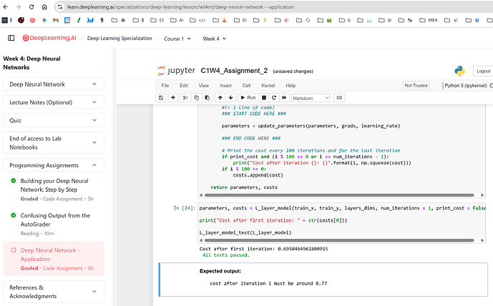Cut selected cells with scissors icon
The width and height of the screenshot is (493, 306).
(x=185, y=97)
